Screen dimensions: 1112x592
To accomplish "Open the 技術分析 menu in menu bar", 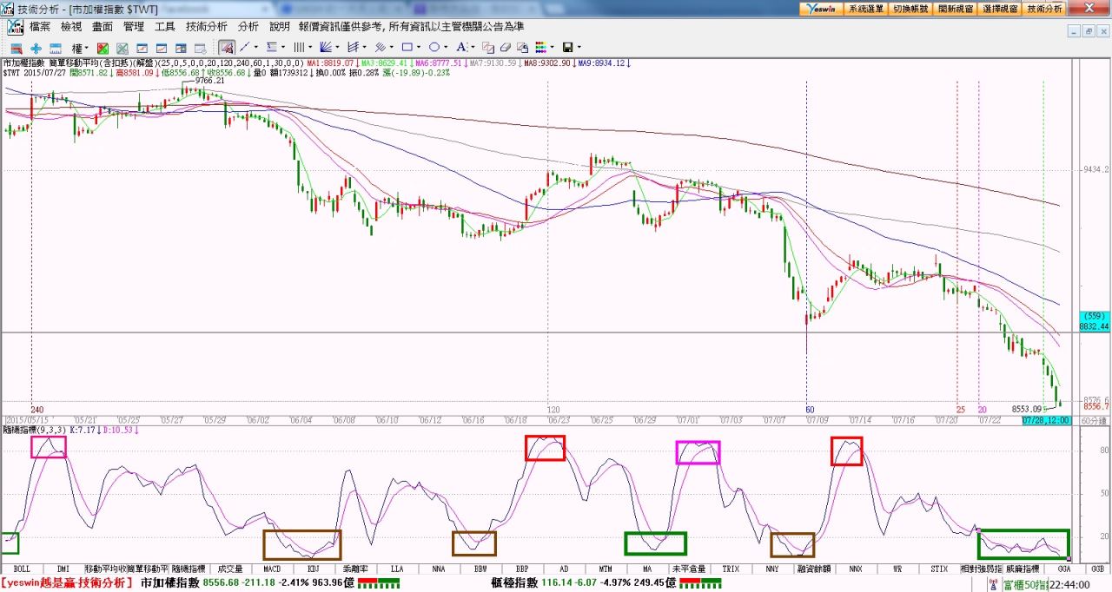I will click(x=206, y=27).
